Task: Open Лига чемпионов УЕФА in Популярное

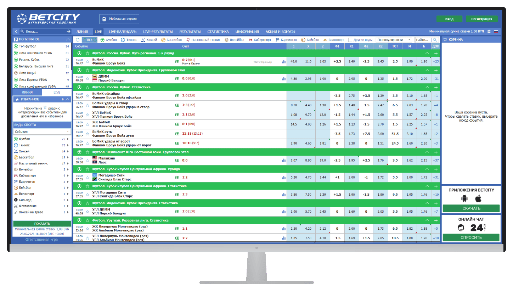Action: [35, 53]
